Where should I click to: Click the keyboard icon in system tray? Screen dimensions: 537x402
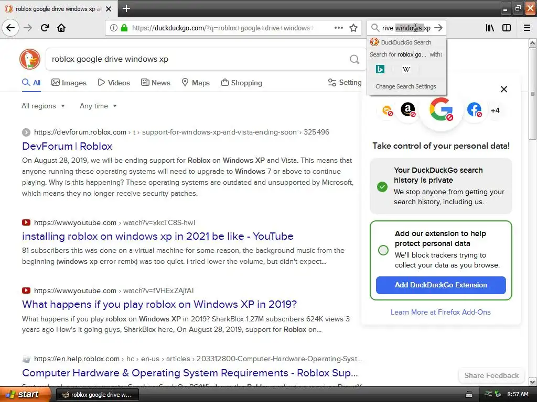[x=469, y=395]
